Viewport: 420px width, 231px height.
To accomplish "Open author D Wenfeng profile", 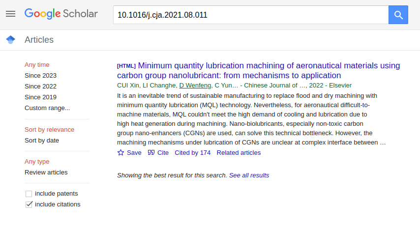I will click(x=195, y=85).
